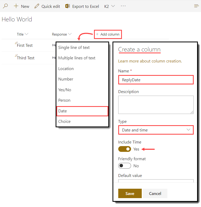Image resolution: width=201 pixels, height=207 pixels.
Task: Open the K2 dropdown menu
Action: click(x=110, y=6)
